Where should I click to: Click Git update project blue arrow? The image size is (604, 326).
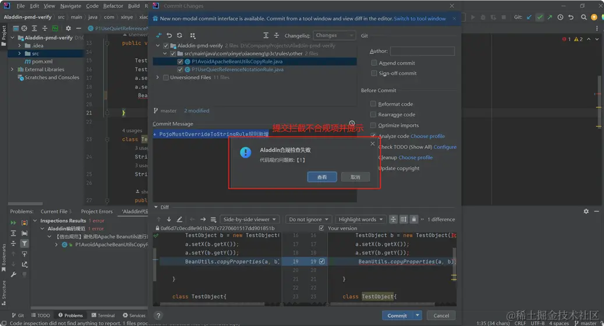(x=529, y=17)
